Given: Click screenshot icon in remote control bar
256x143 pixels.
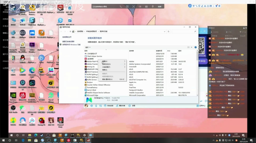Looking at the screenshot, I should (134, 7).
